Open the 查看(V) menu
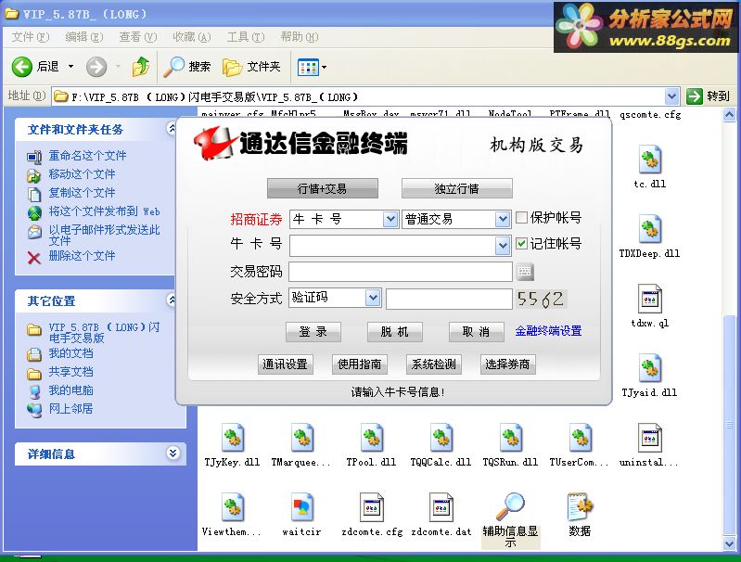Screen dimensions: 741x562 [138, 37]
